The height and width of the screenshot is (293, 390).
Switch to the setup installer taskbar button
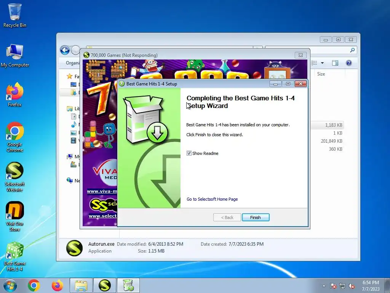click(128, 285)
